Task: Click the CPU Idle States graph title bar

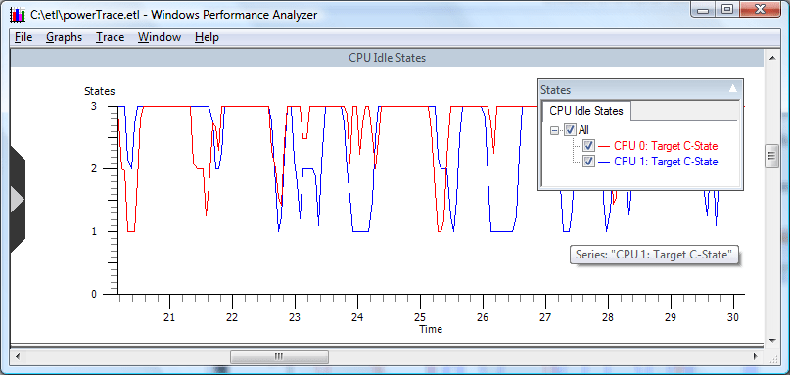Action: pos(387,58)
